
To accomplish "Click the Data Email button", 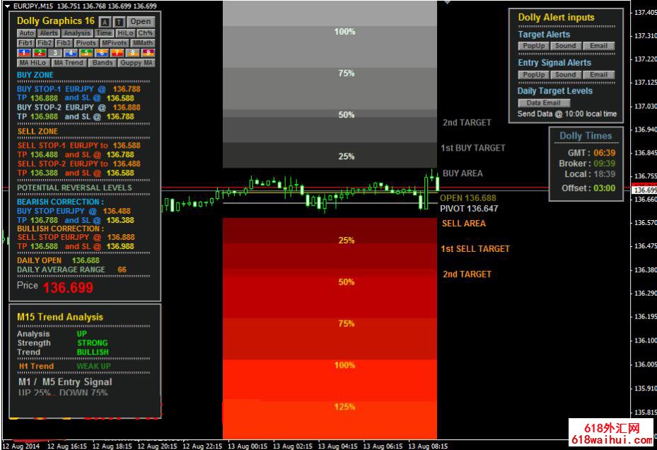I will coord(543,103).
